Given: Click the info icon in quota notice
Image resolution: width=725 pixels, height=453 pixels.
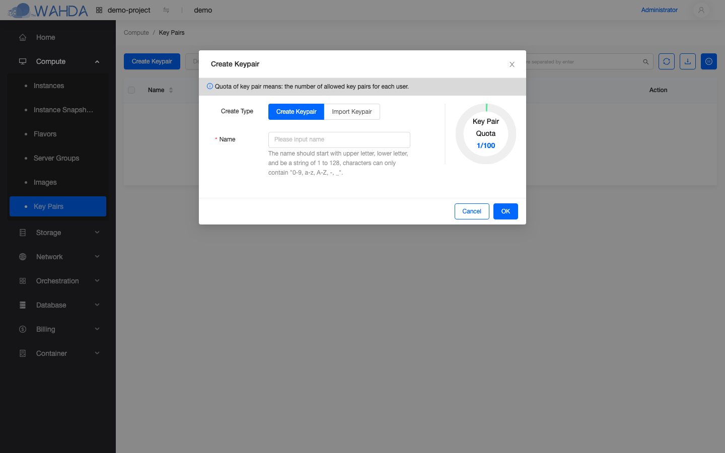Looking at the screenshot, I should pos(210,86).
